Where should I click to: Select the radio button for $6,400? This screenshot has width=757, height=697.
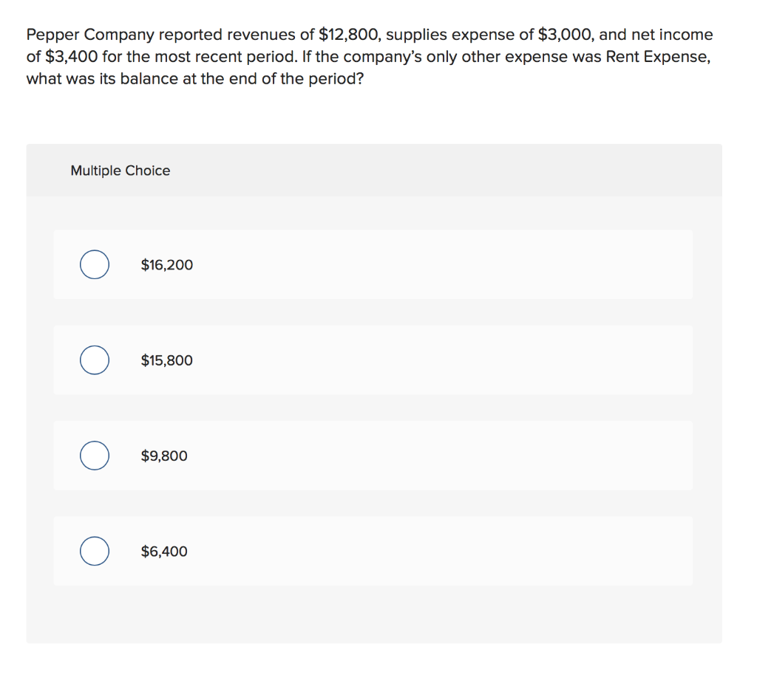pyautogui.click(x=94, y=551)
